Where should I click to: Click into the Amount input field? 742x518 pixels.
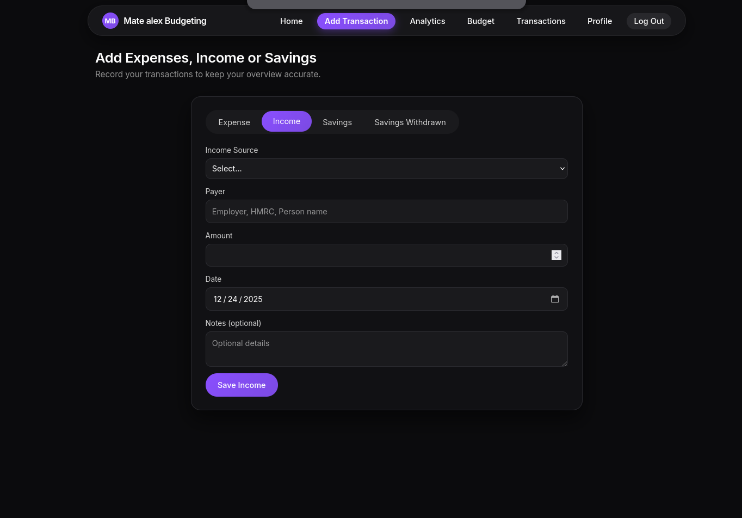375,255
